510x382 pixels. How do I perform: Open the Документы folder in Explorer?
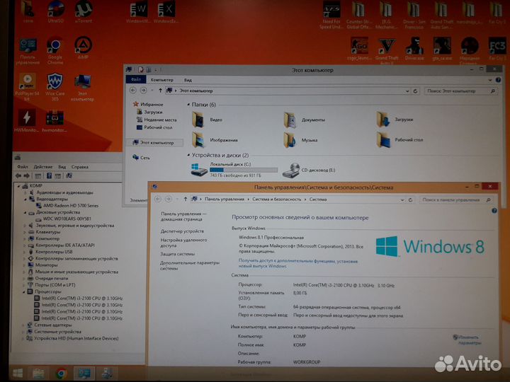coord(304,120)
